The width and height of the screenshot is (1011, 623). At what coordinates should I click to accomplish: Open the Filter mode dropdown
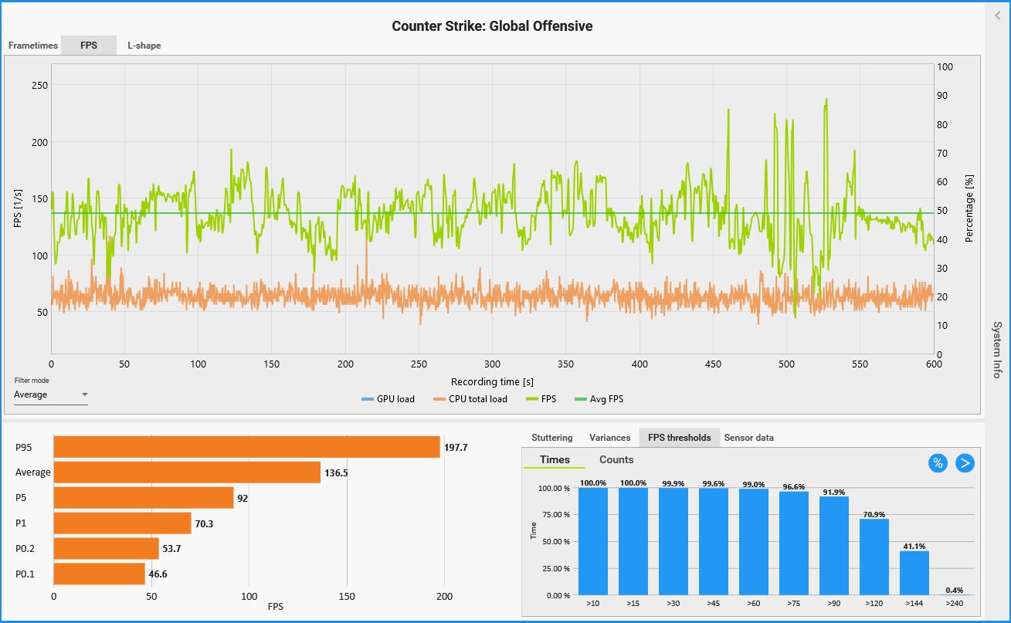(x=51, y=395)
